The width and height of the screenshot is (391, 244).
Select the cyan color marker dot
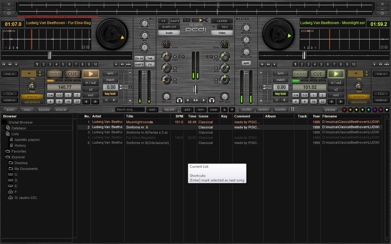click(x=369, y=109)
